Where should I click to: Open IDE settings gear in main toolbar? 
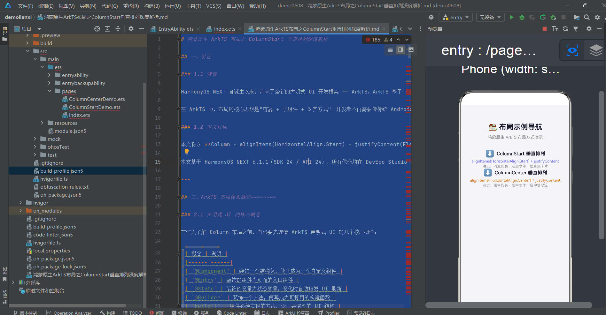pos(597,17)
